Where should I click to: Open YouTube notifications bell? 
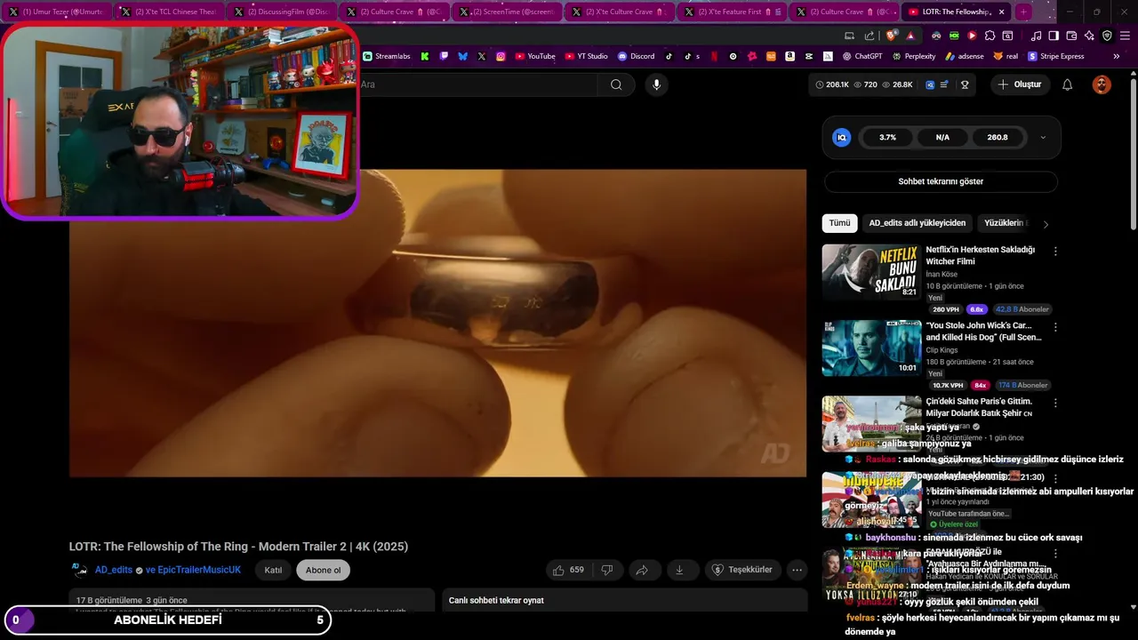(1068, 84)
